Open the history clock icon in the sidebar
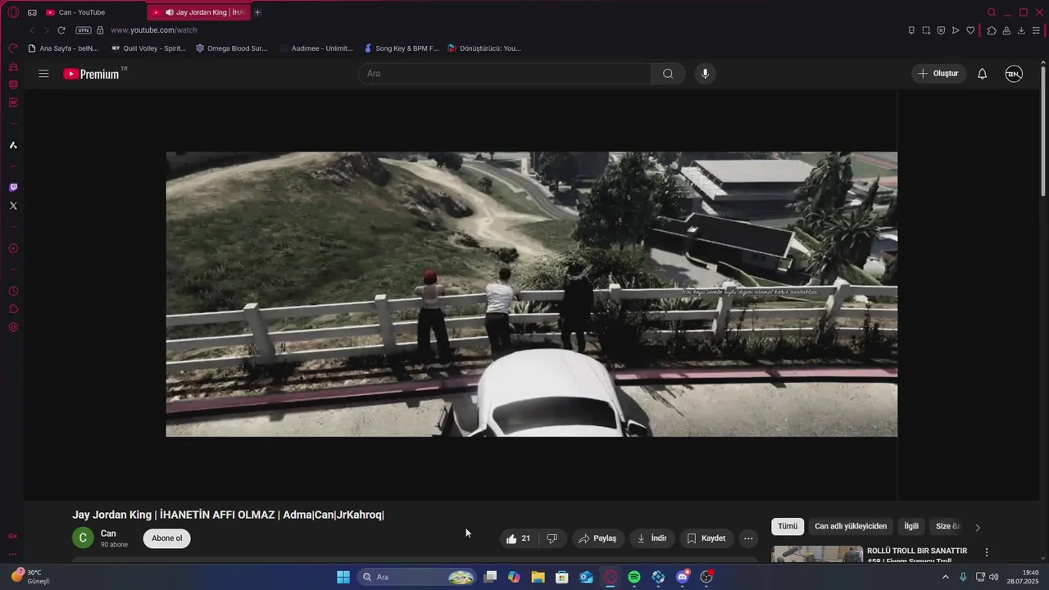The image size is (1049, 590). (13, 291)
